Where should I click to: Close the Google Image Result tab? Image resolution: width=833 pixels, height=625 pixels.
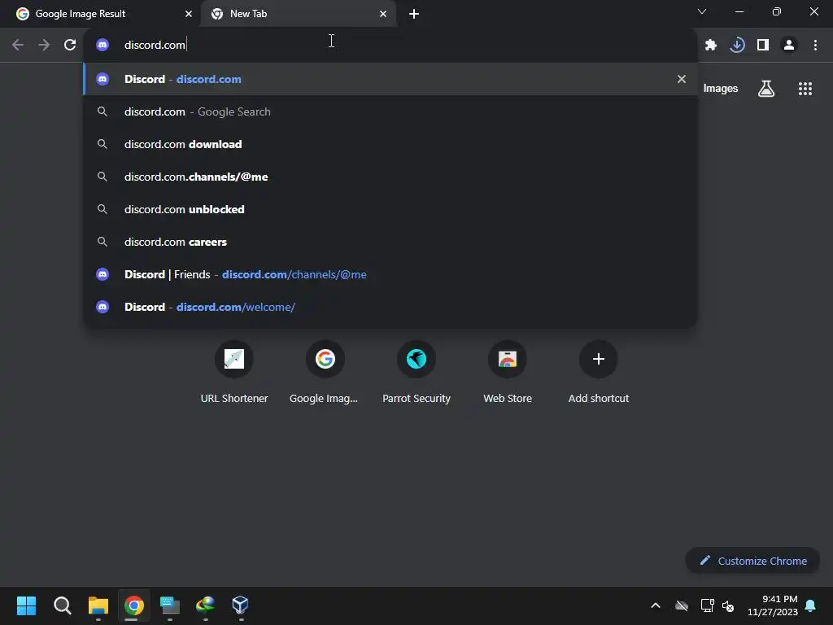[189, 14]
